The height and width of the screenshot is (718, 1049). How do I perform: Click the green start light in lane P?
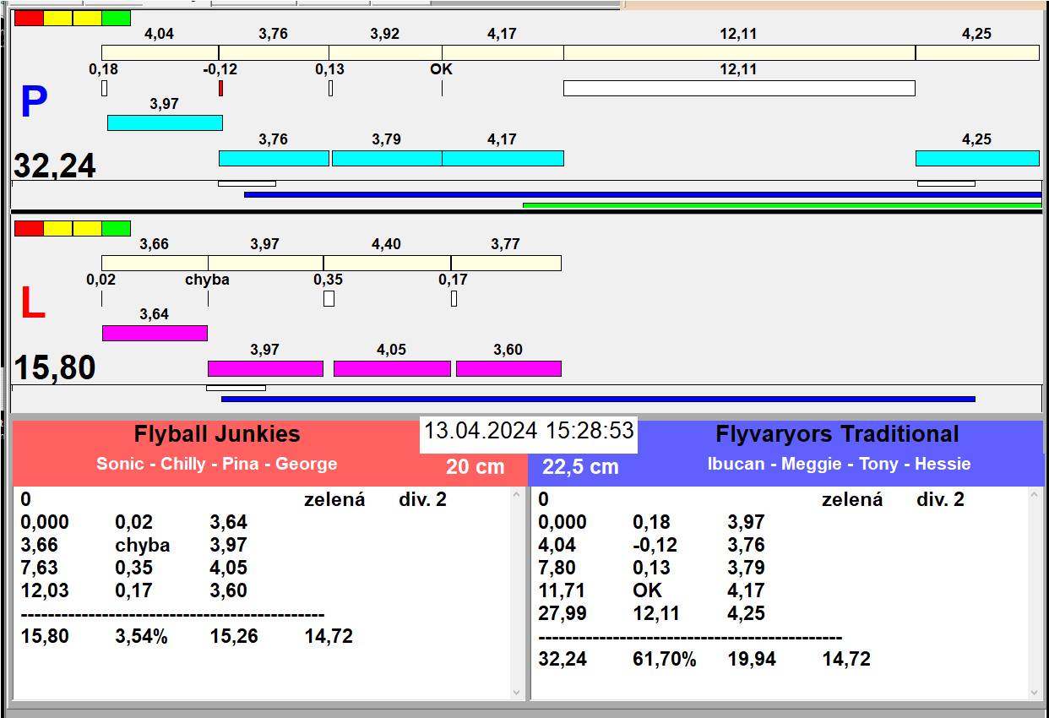(116, 18)
